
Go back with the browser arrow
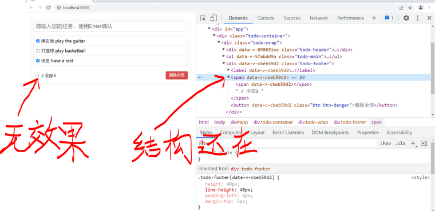coord(31,8)
